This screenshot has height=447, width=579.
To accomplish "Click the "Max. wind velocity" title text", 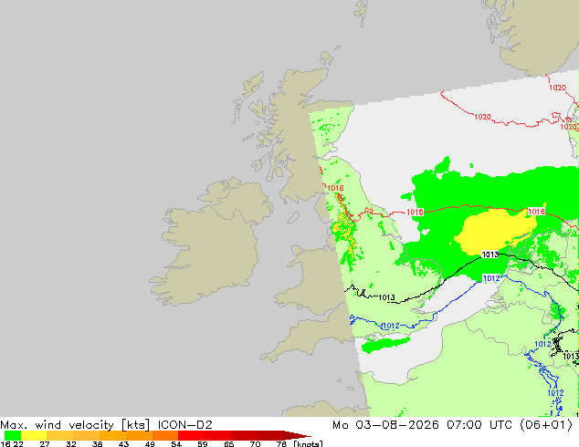I will (57, 425).
